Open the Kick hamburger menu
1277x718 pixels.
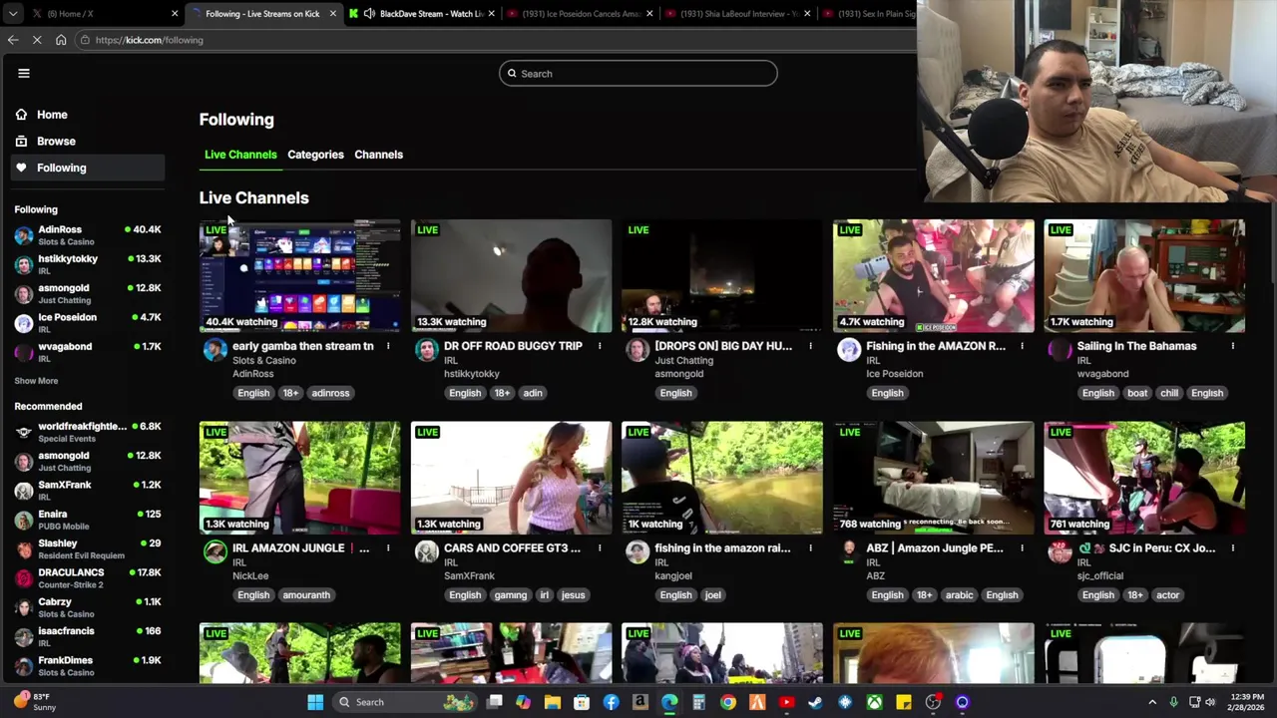tap(24, 73)
